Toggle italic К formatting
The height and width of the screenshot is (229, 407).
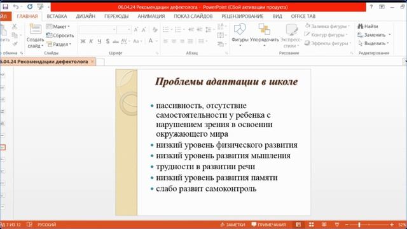point(91,41)
